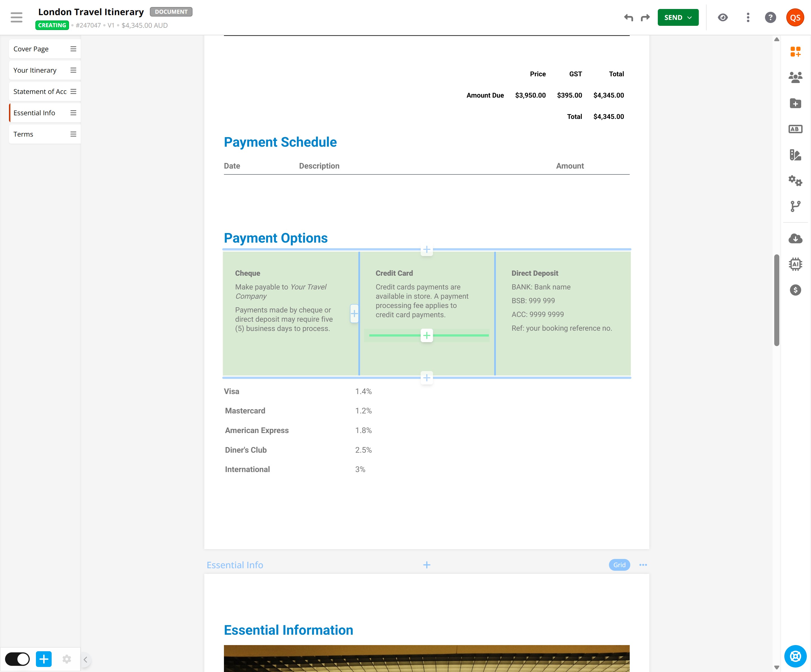
Task: Open the AI chip icon
Action: [795, 264]
